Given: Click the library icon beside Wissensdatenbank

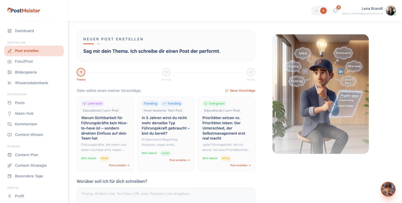Looking at the screenshot, I should (10, 83).
